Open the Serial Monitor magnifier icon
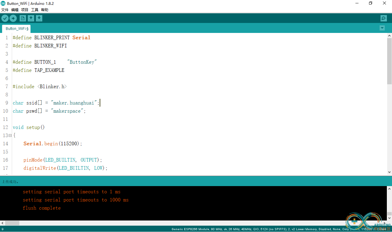The width and height of the screenshot is (392, 232). pyautogui.click(x=384, y=18)
